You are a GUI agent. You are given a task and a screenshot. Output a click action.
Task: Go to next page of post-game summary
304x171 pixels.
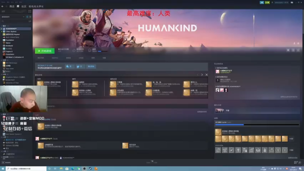202,75
